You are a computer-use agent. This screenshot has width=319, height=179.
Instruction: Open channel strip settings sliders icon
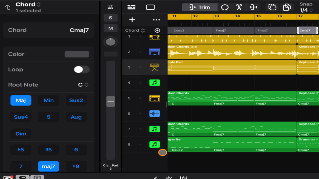[x=111, y=7]
